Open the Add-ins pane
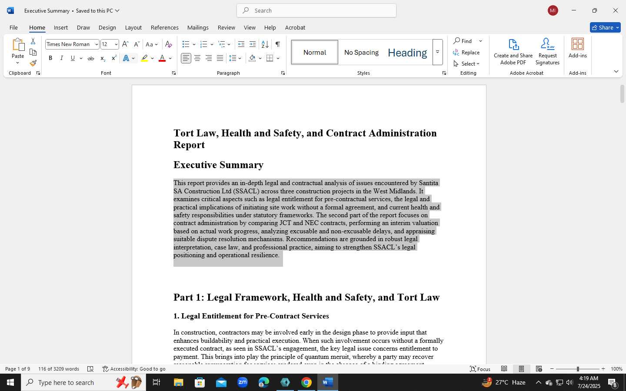 click(578, 48)
